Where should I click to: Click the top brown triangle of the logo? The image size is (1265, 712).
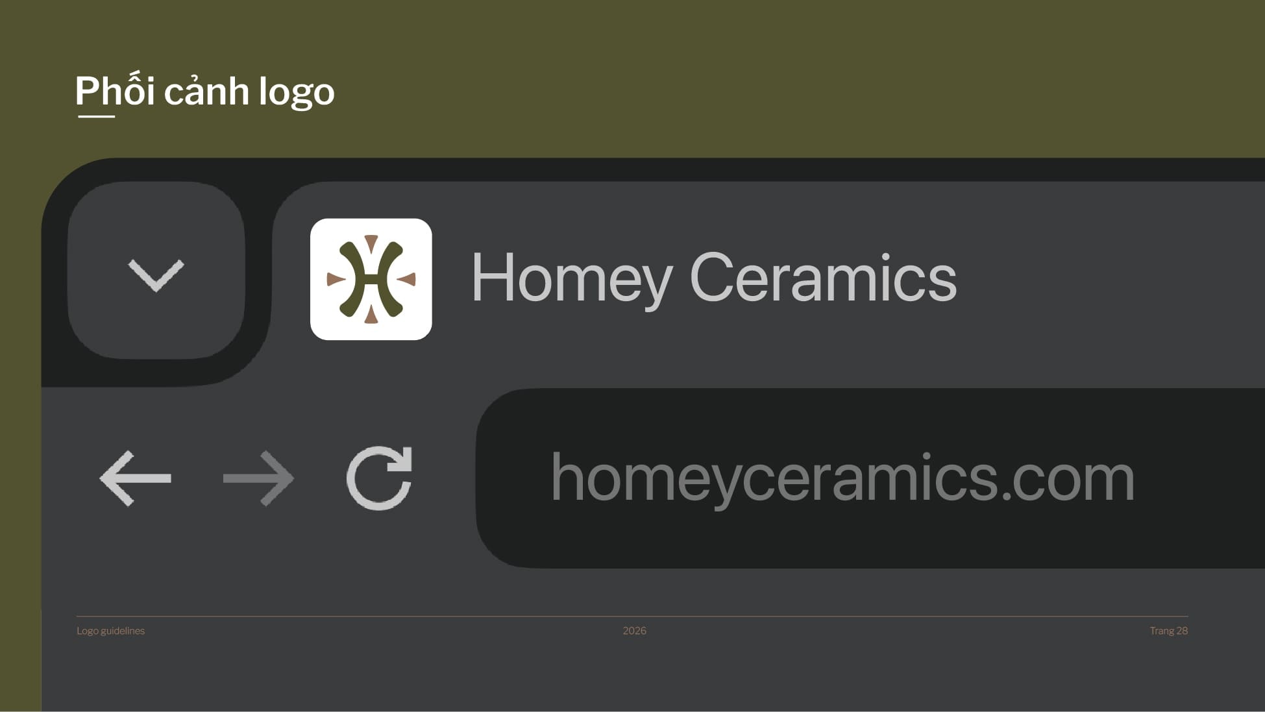[x=371, y=243]
